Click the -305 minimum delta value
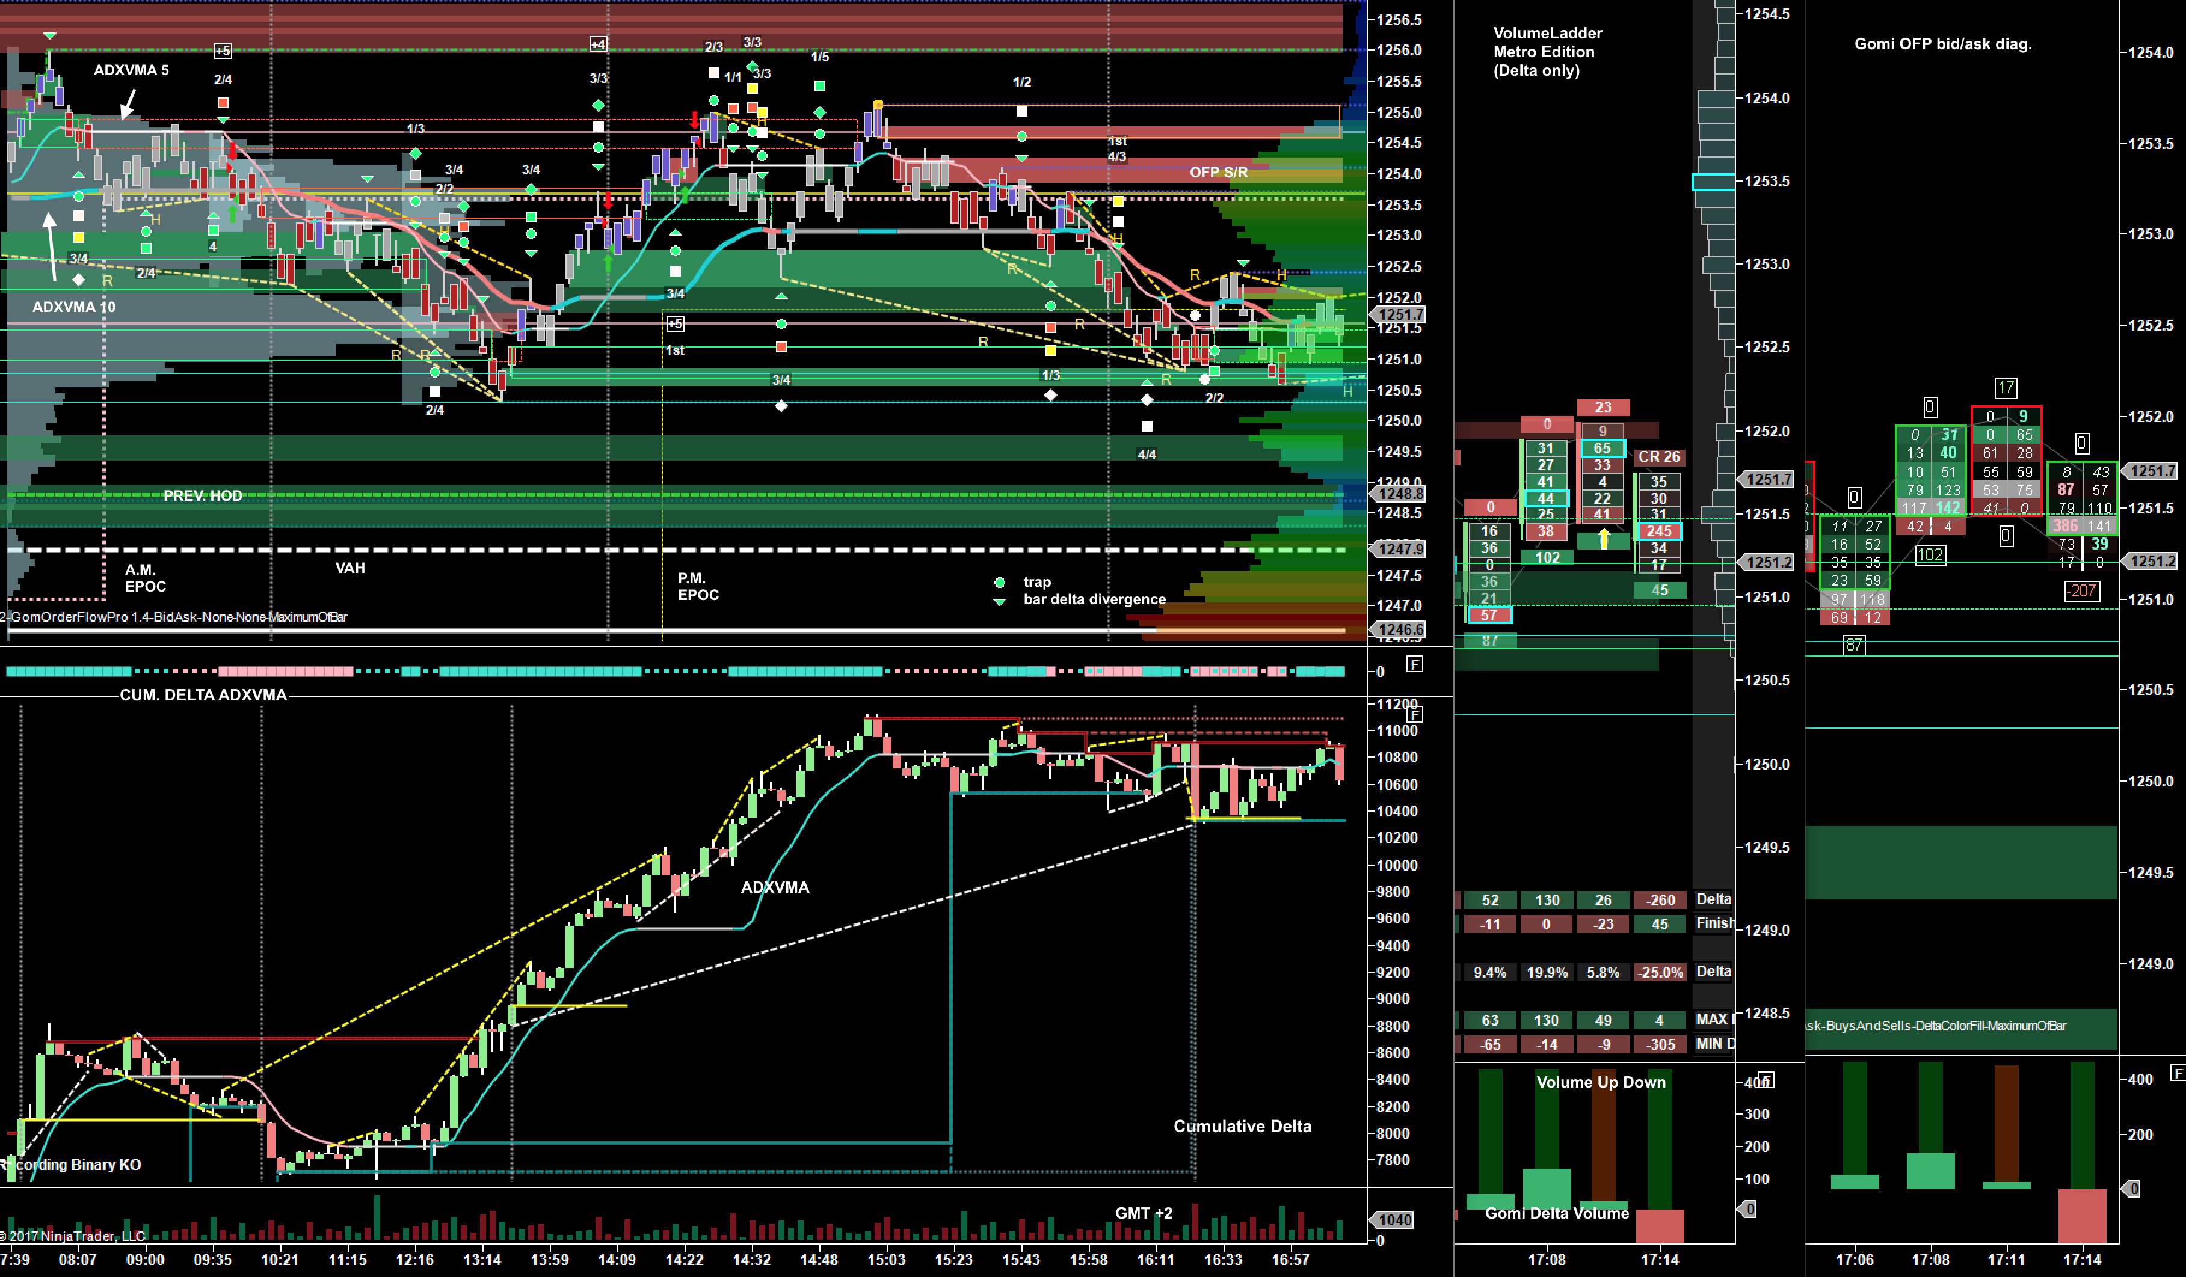2186x1277 pixels. pyautogui.click(x=1660, y=1045)
